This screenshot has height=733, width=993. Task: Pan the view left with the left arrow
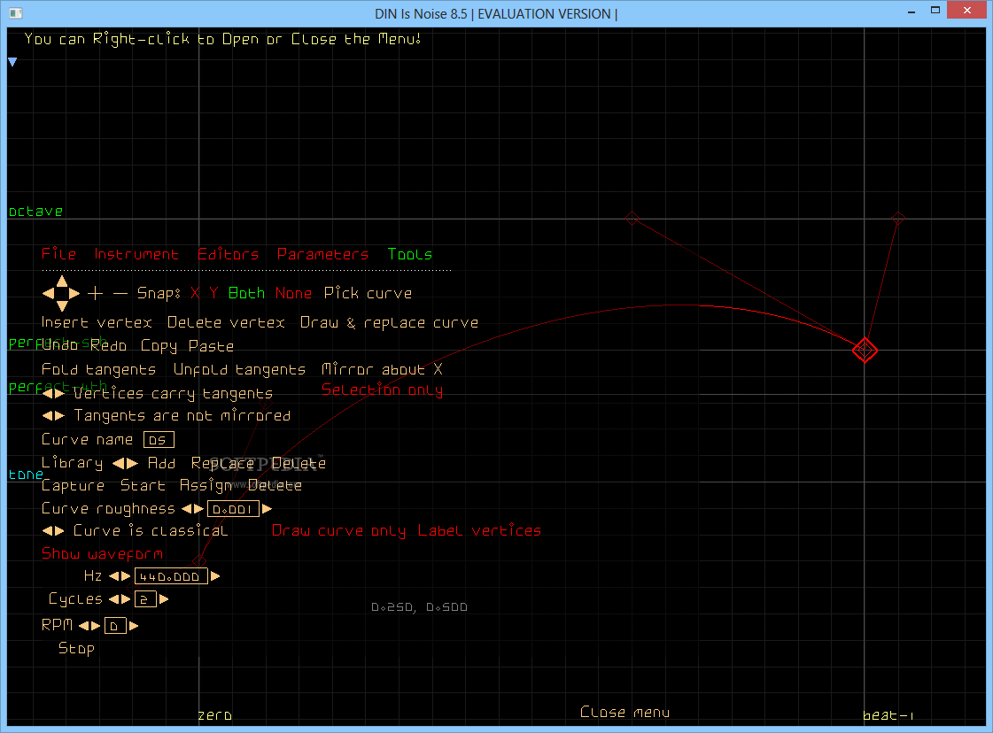coord(48,293)
